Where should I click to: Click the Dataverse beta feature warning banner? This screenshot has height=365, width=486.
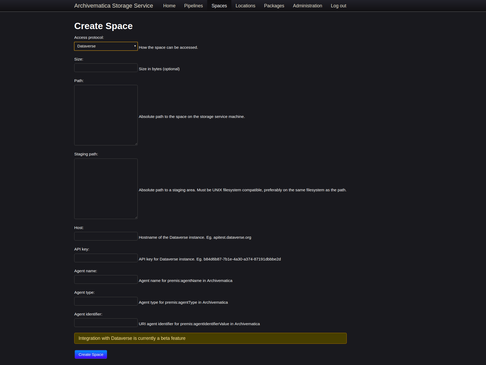(210, 338)
